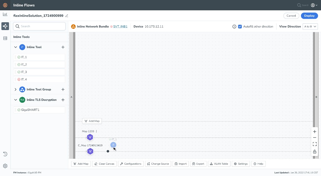Image resolution: width=321 pixels, height=176 pixels.
Task: Select IT_4 in tool list
Action: coord(39,79)
